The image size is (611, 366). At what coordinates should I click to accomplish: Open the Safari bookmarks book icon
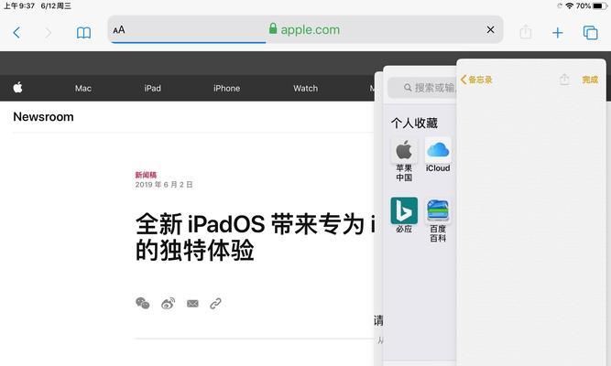[x=83, y=33]
